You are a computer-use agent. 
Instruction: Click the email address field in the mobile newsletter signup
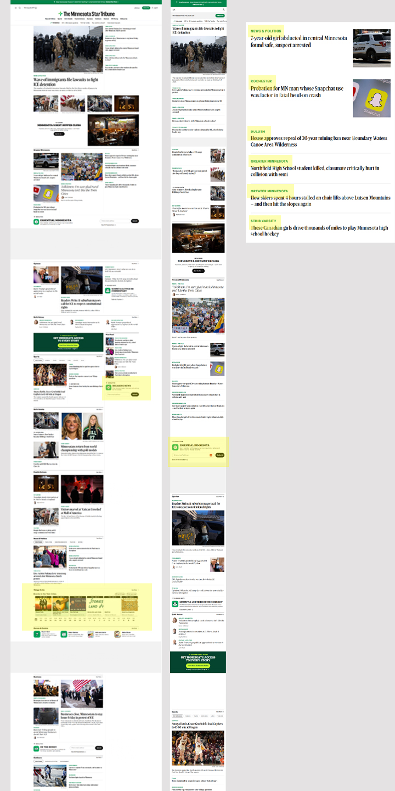pyautogui.click(x=191, y=455)
